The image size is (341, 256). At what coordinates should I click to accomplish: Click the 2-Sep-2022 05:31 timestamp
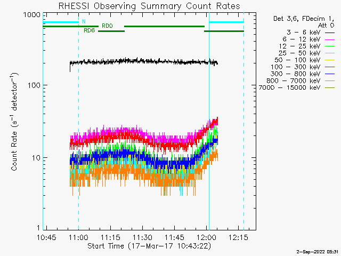(318, 252)
